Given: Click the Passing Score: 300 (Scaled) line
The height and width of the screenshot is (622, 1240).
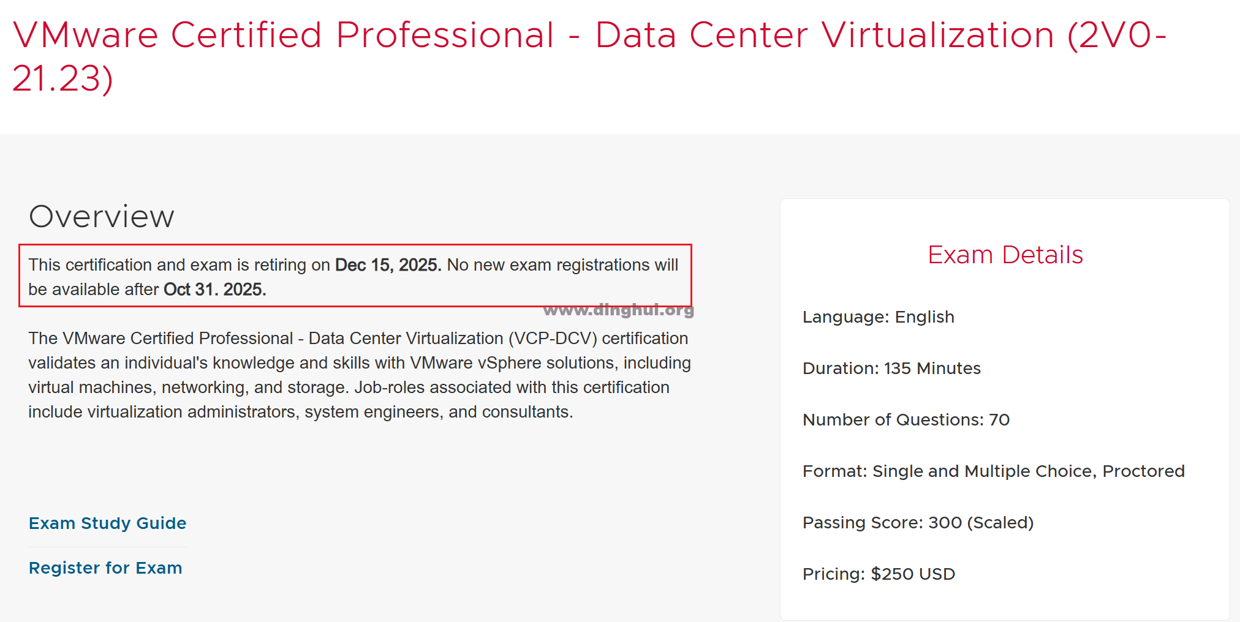Looking at the screenshot, I should pyautogui.click(x=918, y=523).
